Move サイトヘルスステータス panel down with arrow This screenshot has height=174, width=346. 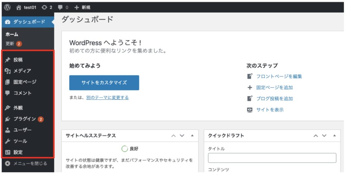pyautogui.click(x=182, y=136)
